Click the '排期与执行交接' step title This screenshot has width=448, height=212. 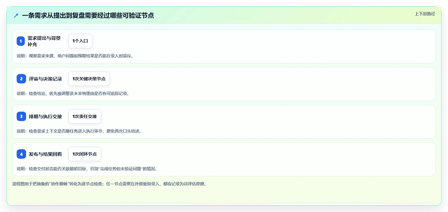[x=45, y=116]
